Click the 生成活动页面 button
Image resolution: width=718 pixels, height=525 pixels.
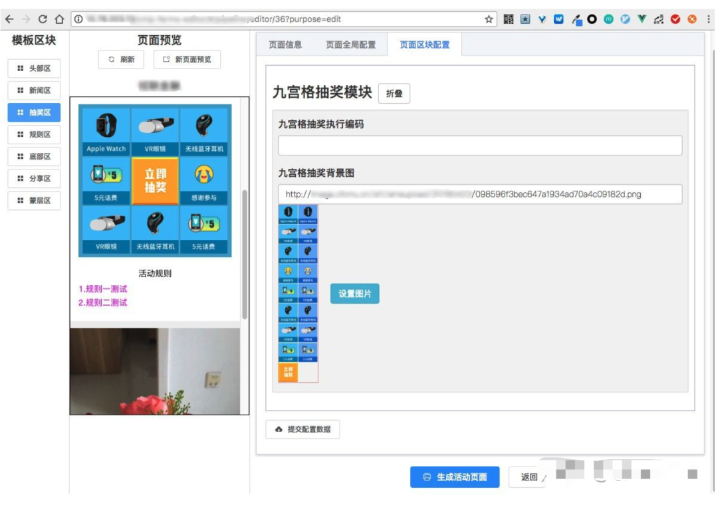click(455, 477)
